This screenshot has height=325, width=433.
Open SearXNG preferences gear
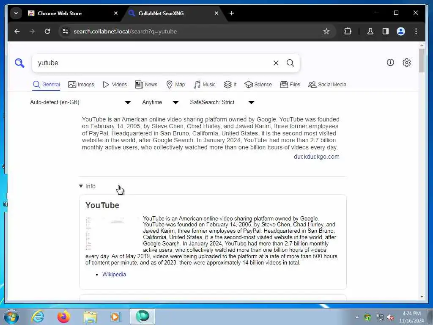(406, 63)
